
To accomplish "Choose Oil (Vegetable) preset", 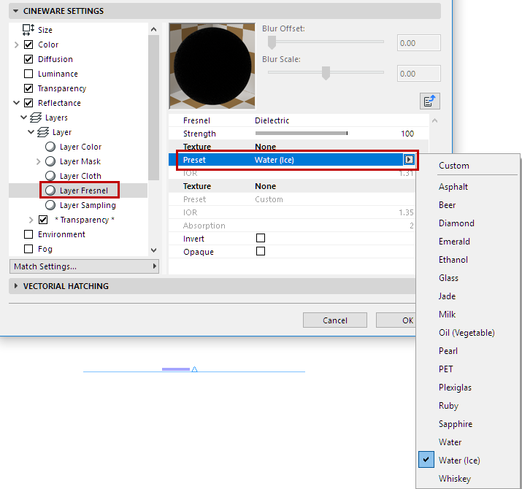I will (467, 333).
